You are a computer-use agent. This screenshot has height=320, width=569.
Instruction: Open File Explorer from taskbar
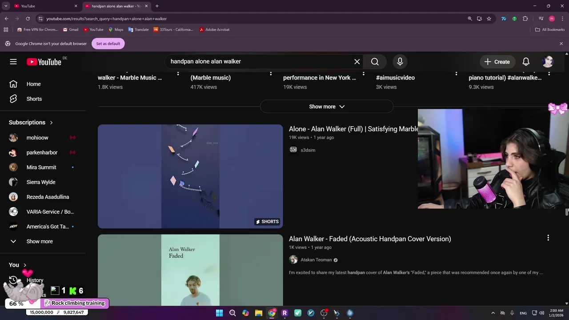(258, 313)
